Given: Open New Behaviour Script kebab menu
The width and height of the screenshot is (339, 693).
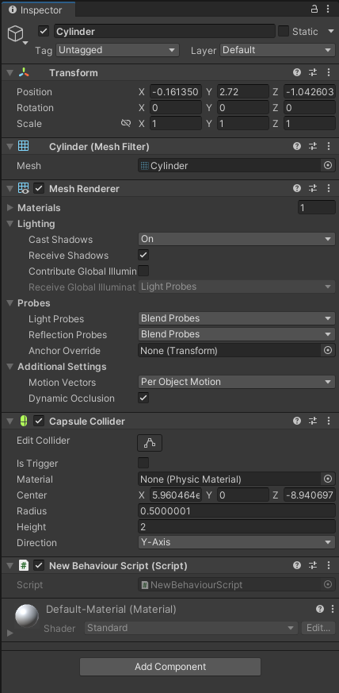Looking at the screenshot, I should (329, 565).
